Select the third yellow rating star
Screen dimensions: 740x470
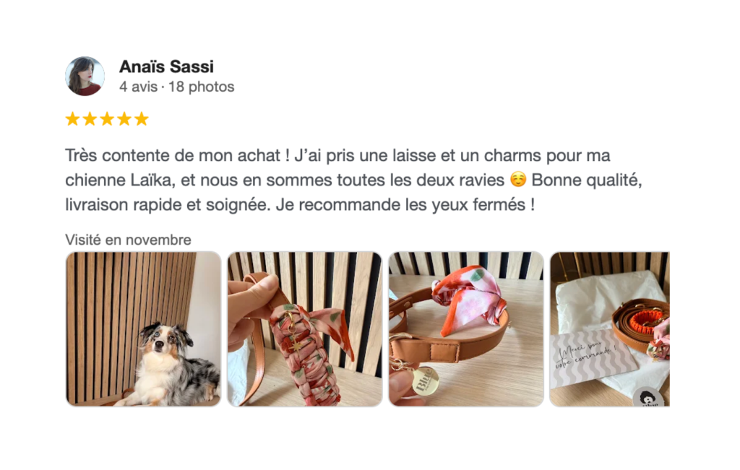[x=107, y=119]
